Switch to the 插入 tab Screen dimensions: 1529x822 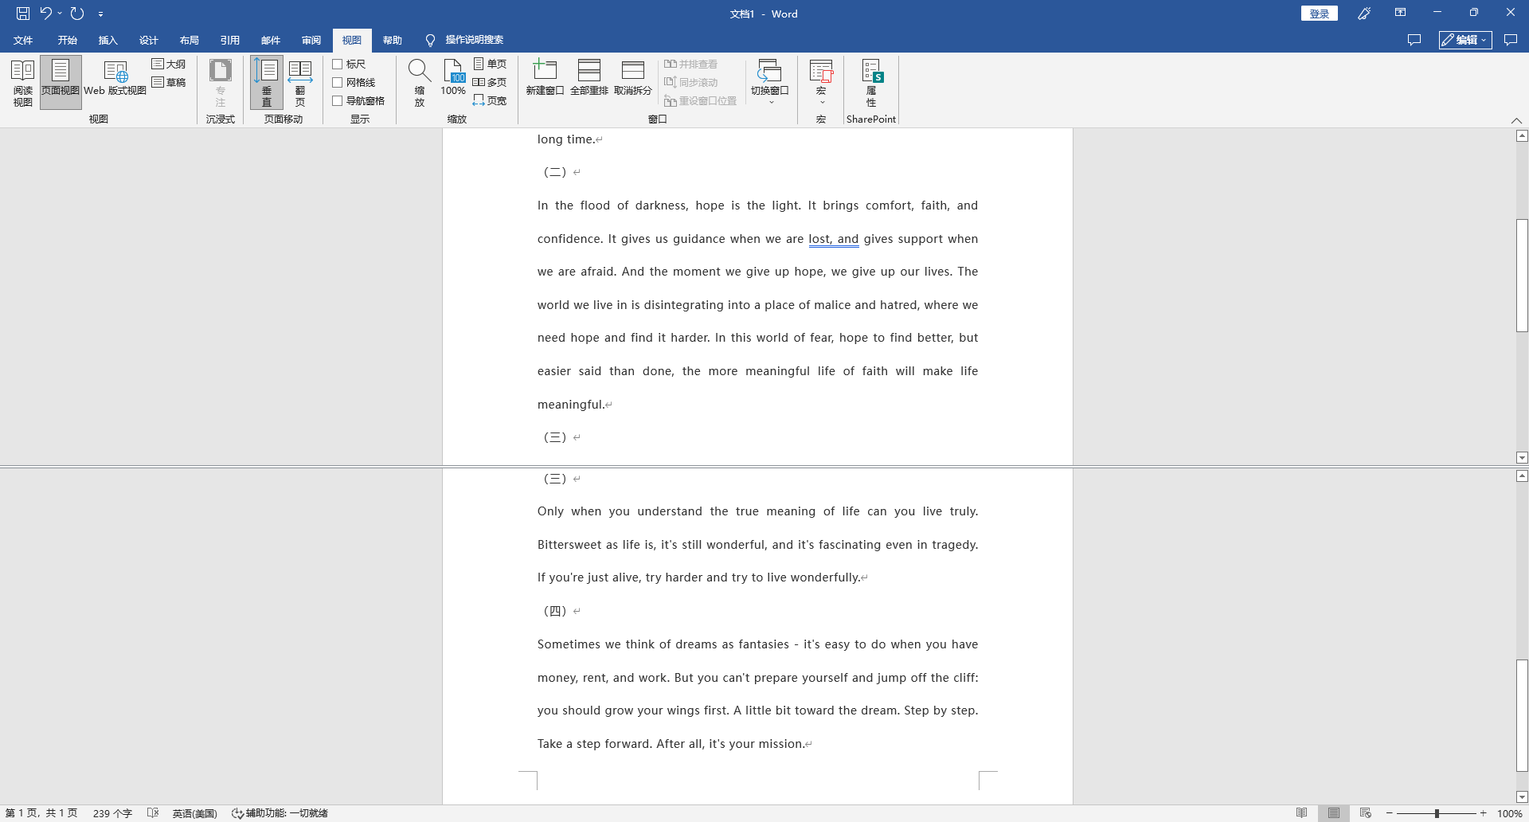(x=108, y=40)
